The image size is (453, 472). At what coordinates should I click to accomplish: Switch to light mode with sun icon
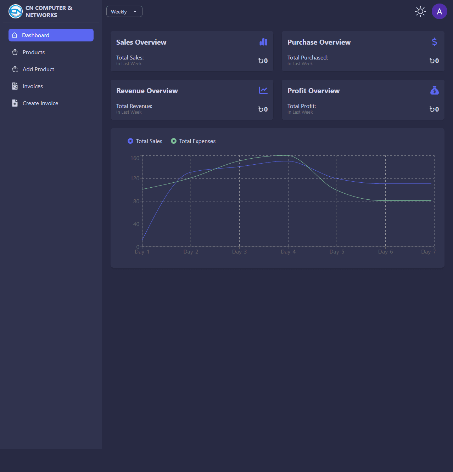click(x=420, y=11)
